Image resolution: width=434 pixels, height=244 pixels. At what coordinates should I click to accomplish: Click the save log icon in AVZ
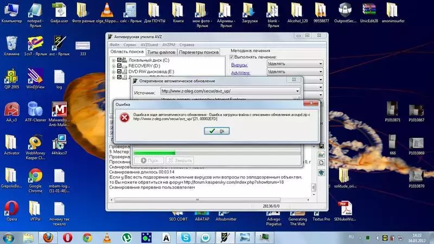coord(321,146)
